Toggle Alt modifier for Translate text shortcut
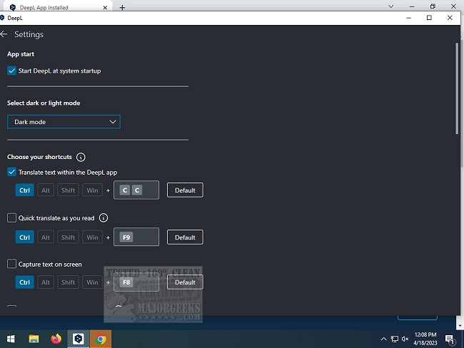The height and width of the screenshot is (348, 464). coord(46,190)
